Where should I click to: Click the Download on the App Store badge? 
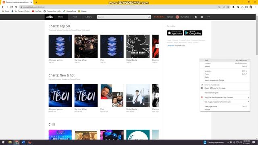[x=175, y=33]
